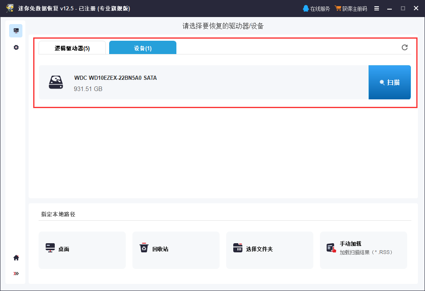The width and height of the screenshot is (425, 291).
Task: Click 选择文件夹 to pick folder
Action: [x=270, y=250]
